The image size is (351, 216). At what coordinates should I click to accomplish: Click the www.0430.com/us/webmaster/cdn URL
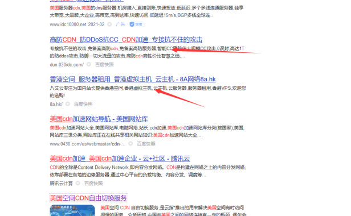click(88, 144)
